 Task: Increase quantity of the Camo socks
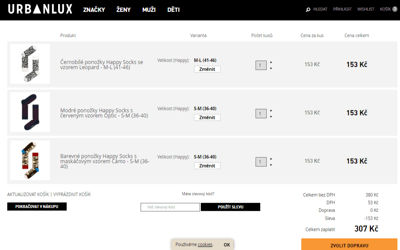(x=271, y=159)
